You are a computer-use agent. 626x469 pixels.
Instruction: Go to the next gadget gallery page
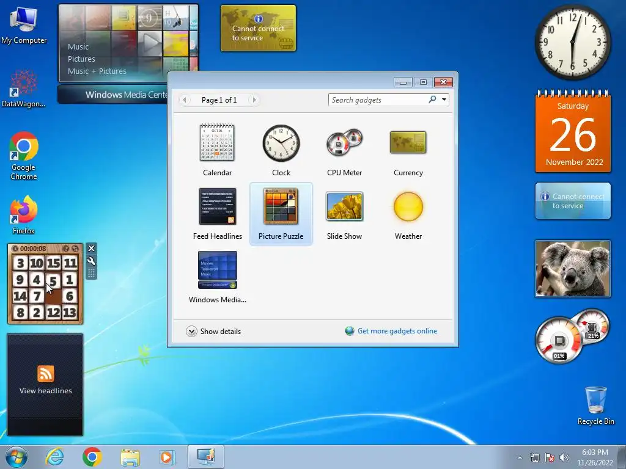(254, 100)
